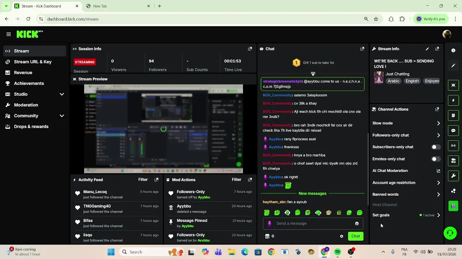Click the Windows Start button
The width and height of the screenshot is (462, 259).
(111, 252)
